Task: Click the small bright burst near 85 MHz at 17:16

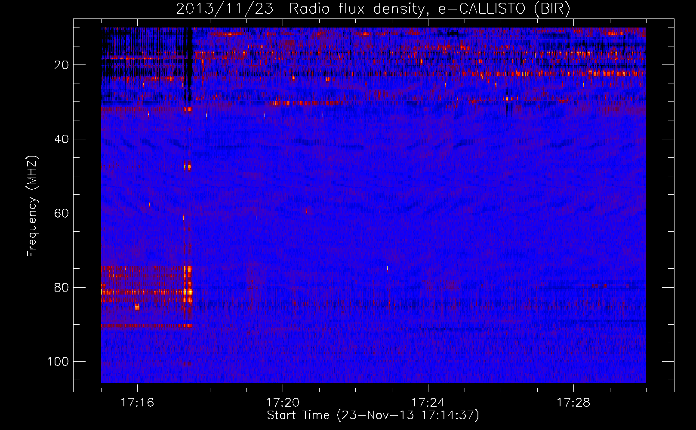Action: click(x=137, y=307)
